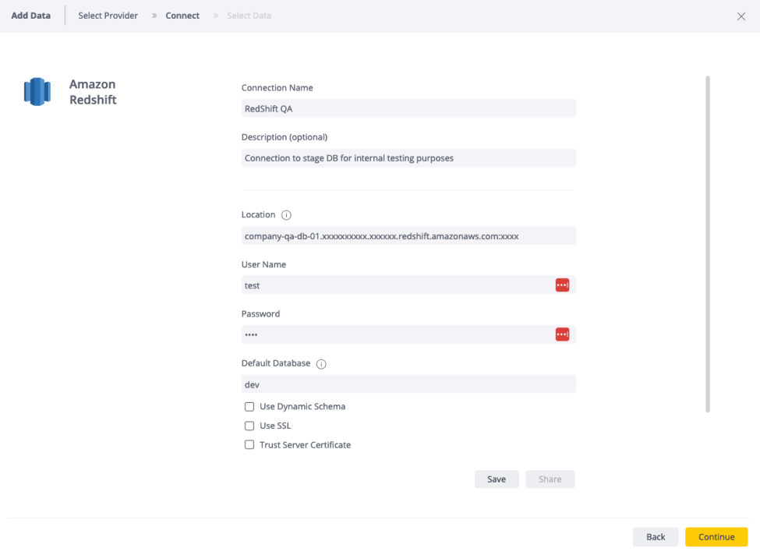The width and height of the screenshot is (760, 555).
Task: Click the Add Data title text
Action: tap(31, 16)
